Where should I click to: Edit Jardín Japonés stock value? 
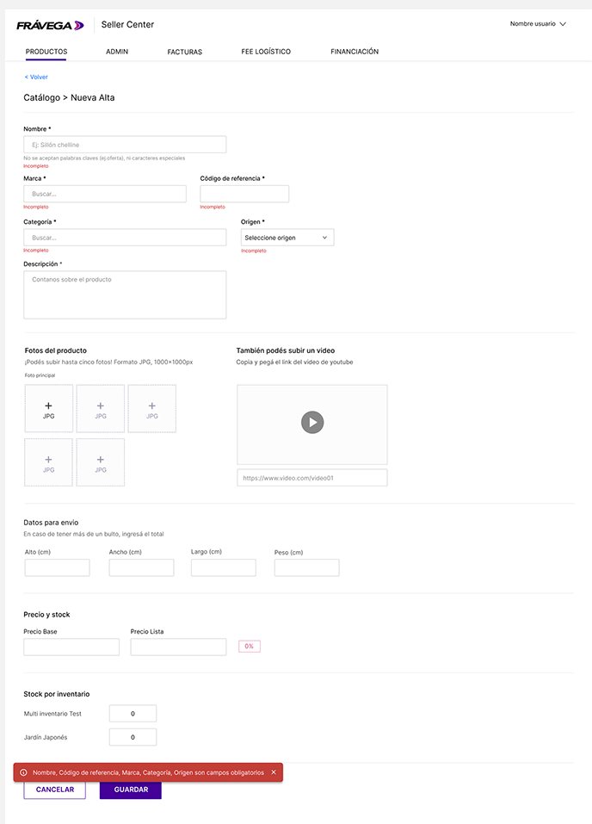click(x=133, y=737)
